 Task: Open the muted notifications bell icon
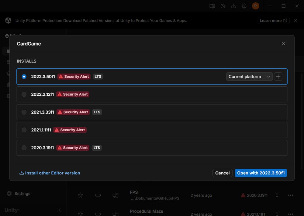point(244,6)
